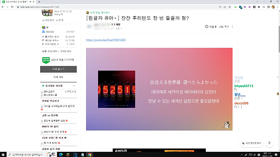The height and width of the screenshot is (157, 280).
Task: Open the post category dropdown in title
Action: 115,18
